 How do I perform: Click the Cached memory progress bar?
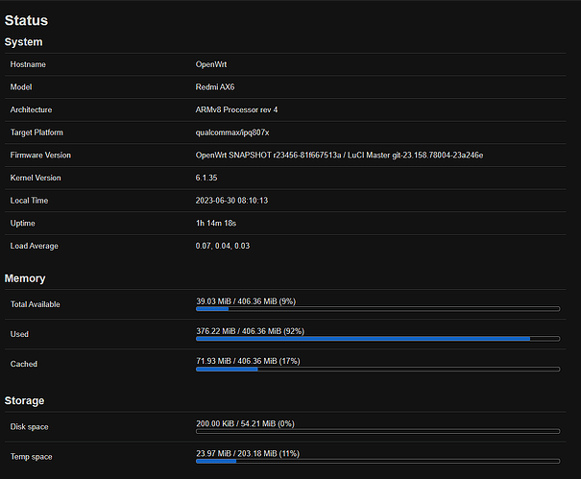coord(377,369)
